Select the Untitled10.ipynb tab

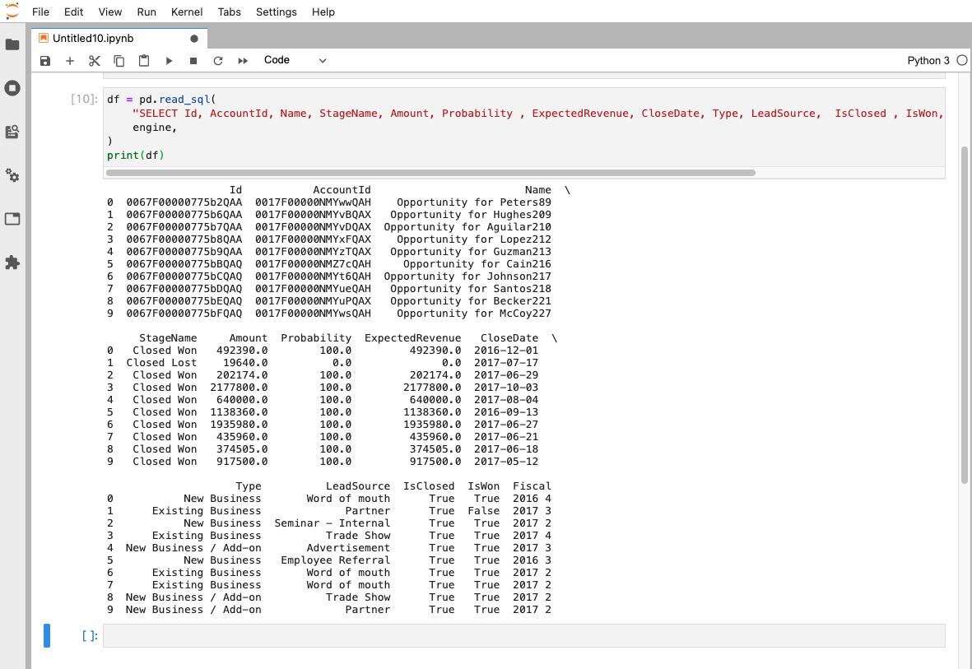point(93,39)
